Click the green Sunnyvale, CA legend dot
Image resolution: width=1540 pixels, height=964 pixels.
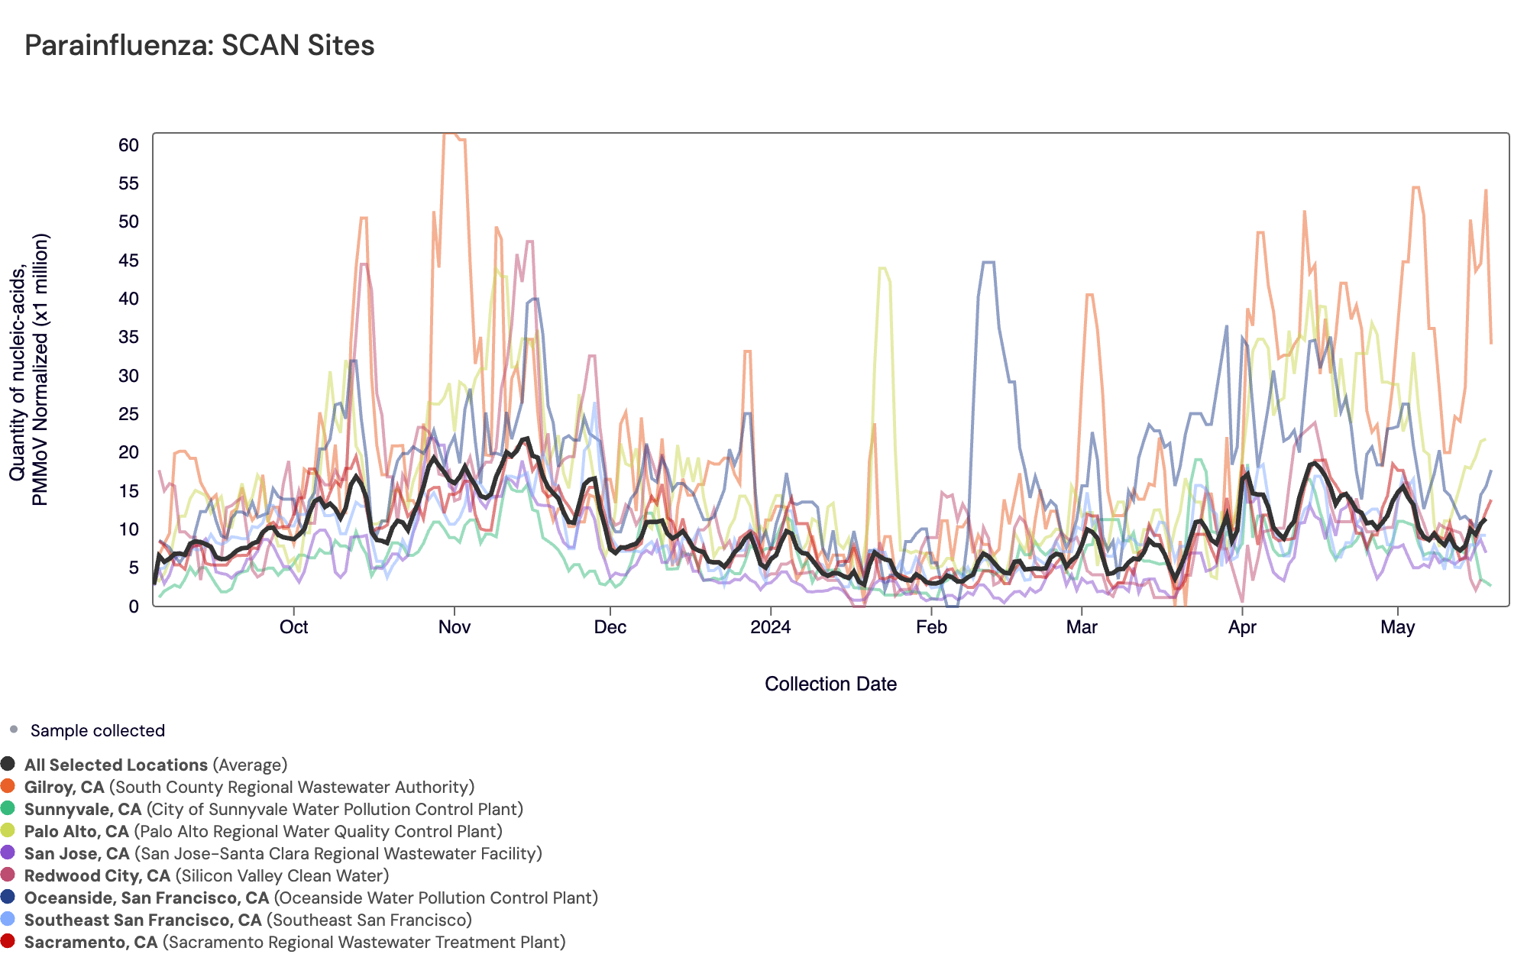tap(8, 808)
